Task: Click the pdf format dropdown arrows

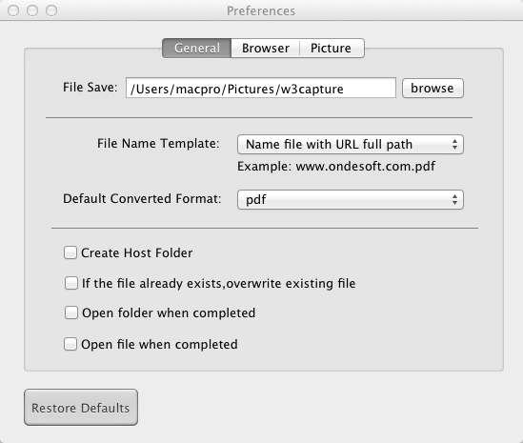Action: click(x=454, y=200)
